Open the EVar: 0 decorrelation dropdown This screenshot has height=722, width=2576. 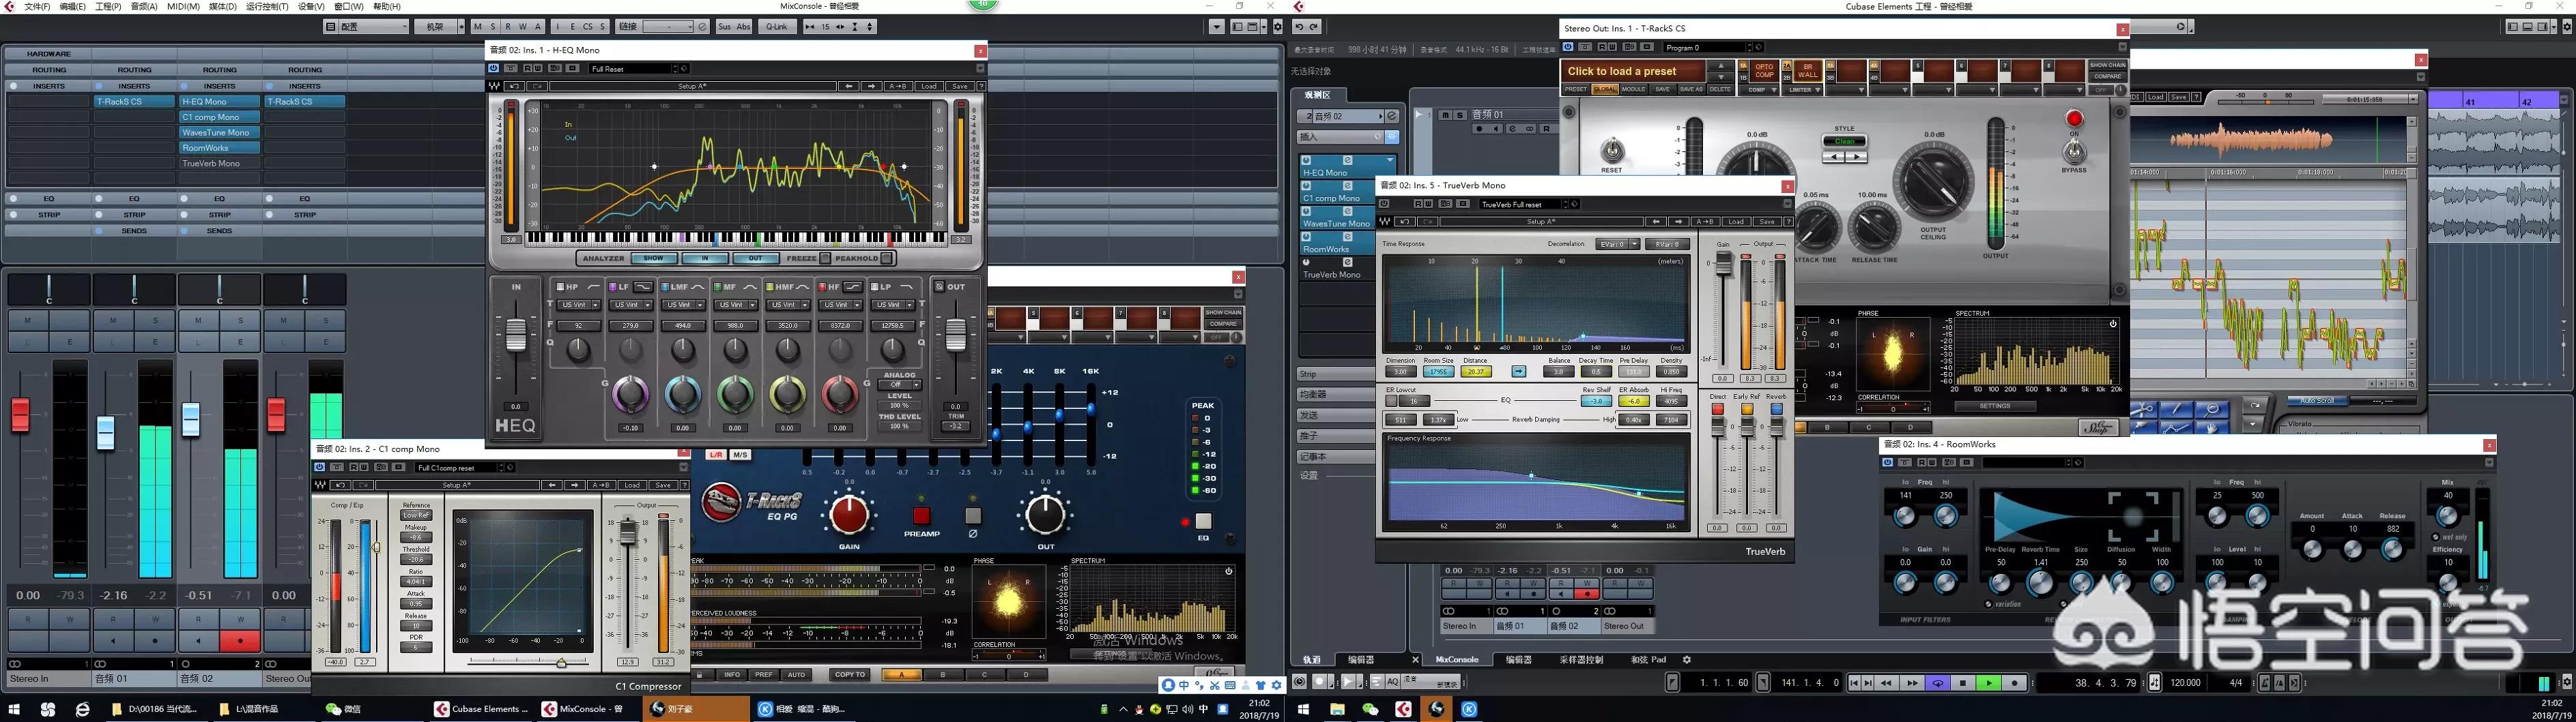pyautogui.click(x=1618, y=243)
